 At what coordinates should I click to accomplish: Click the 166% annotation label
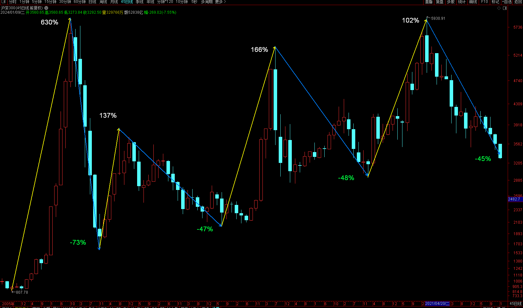pos(259,50)
